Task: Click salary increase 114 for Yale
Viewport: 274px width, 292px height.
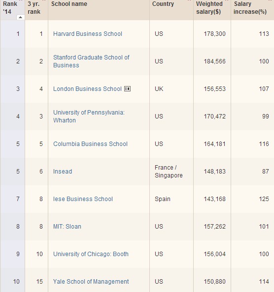Action: pyautogui.click(x=264, y=282)
